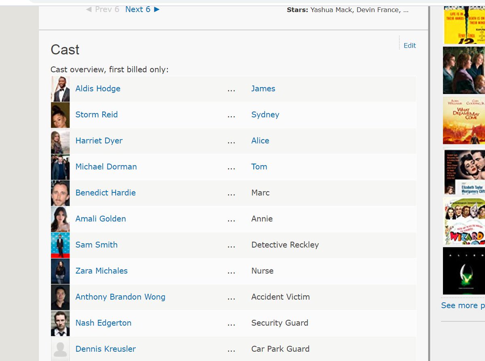Click the 'See more' sidebar link
The height and width of the screenshot is (361, 485).
(x=463, y=305)
